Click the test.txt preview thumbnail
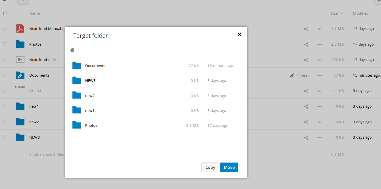Screen dimensions: 381x189 tap(20, 90)
